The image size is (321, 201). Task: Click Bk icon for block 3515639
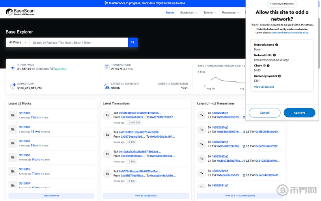tap(13, 115)
